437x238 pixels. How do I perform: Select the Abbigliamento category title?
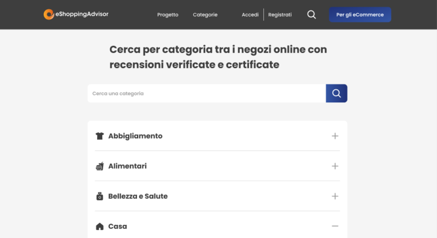tap(135, 136)
